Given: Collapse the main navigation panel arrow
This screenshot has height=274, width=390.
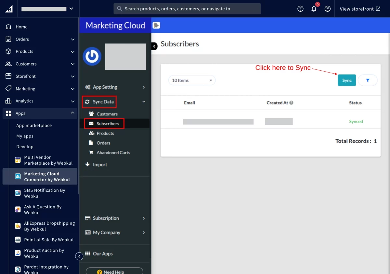Looking at the screenshot, I should coord(79,256).
